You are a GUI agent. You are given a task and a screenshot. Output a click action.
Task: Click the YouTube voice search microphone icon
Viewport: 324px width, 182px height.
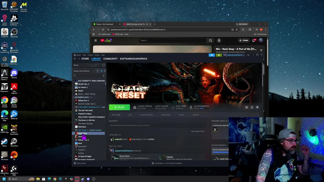click(219, 40)
